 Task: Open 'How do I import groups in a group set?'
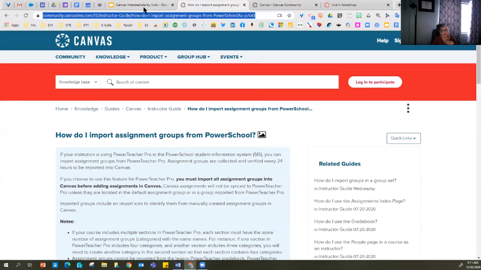point(355,181)
